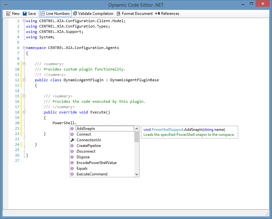Collapse the using directives block at line 1
Viewport: 272px width, 219px height.
(x=24, y=21)
